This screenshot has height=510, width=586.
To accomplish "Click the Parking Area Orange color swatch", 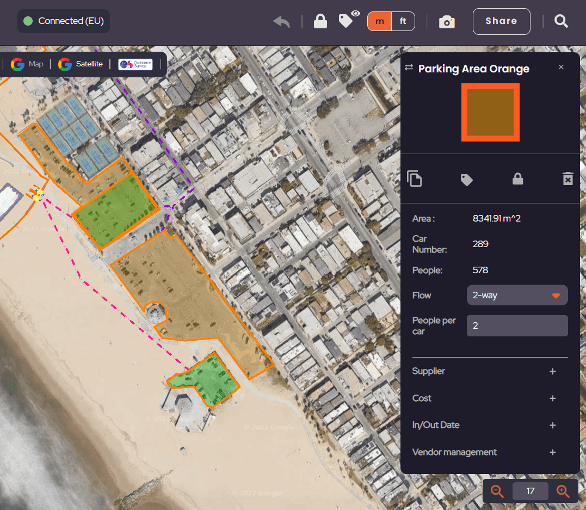I will click(x=490, y=112).
